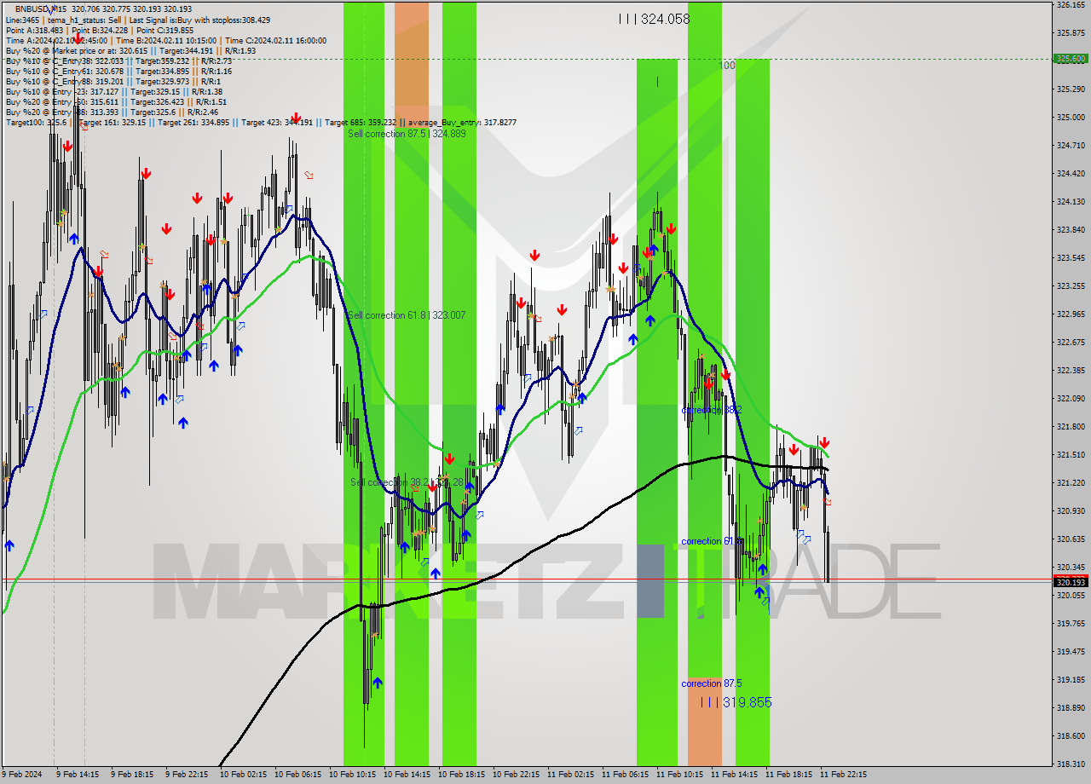Select the blue 'correction 87.5' label

point(712,683)
